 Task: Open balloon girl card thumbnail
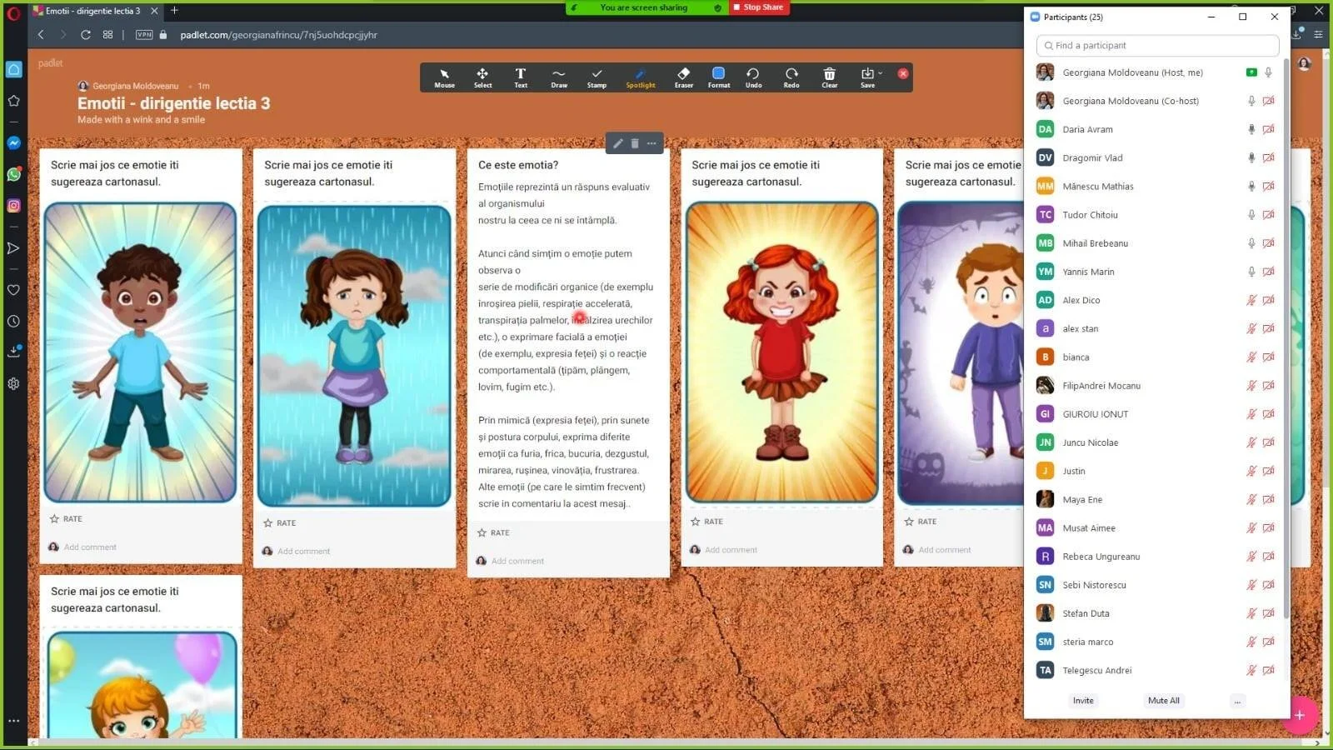141,684
